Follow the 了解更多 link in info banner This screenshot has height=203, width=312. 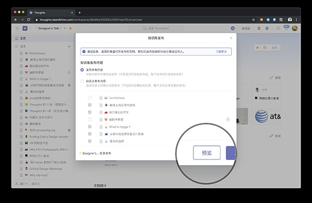pos(221,51)
